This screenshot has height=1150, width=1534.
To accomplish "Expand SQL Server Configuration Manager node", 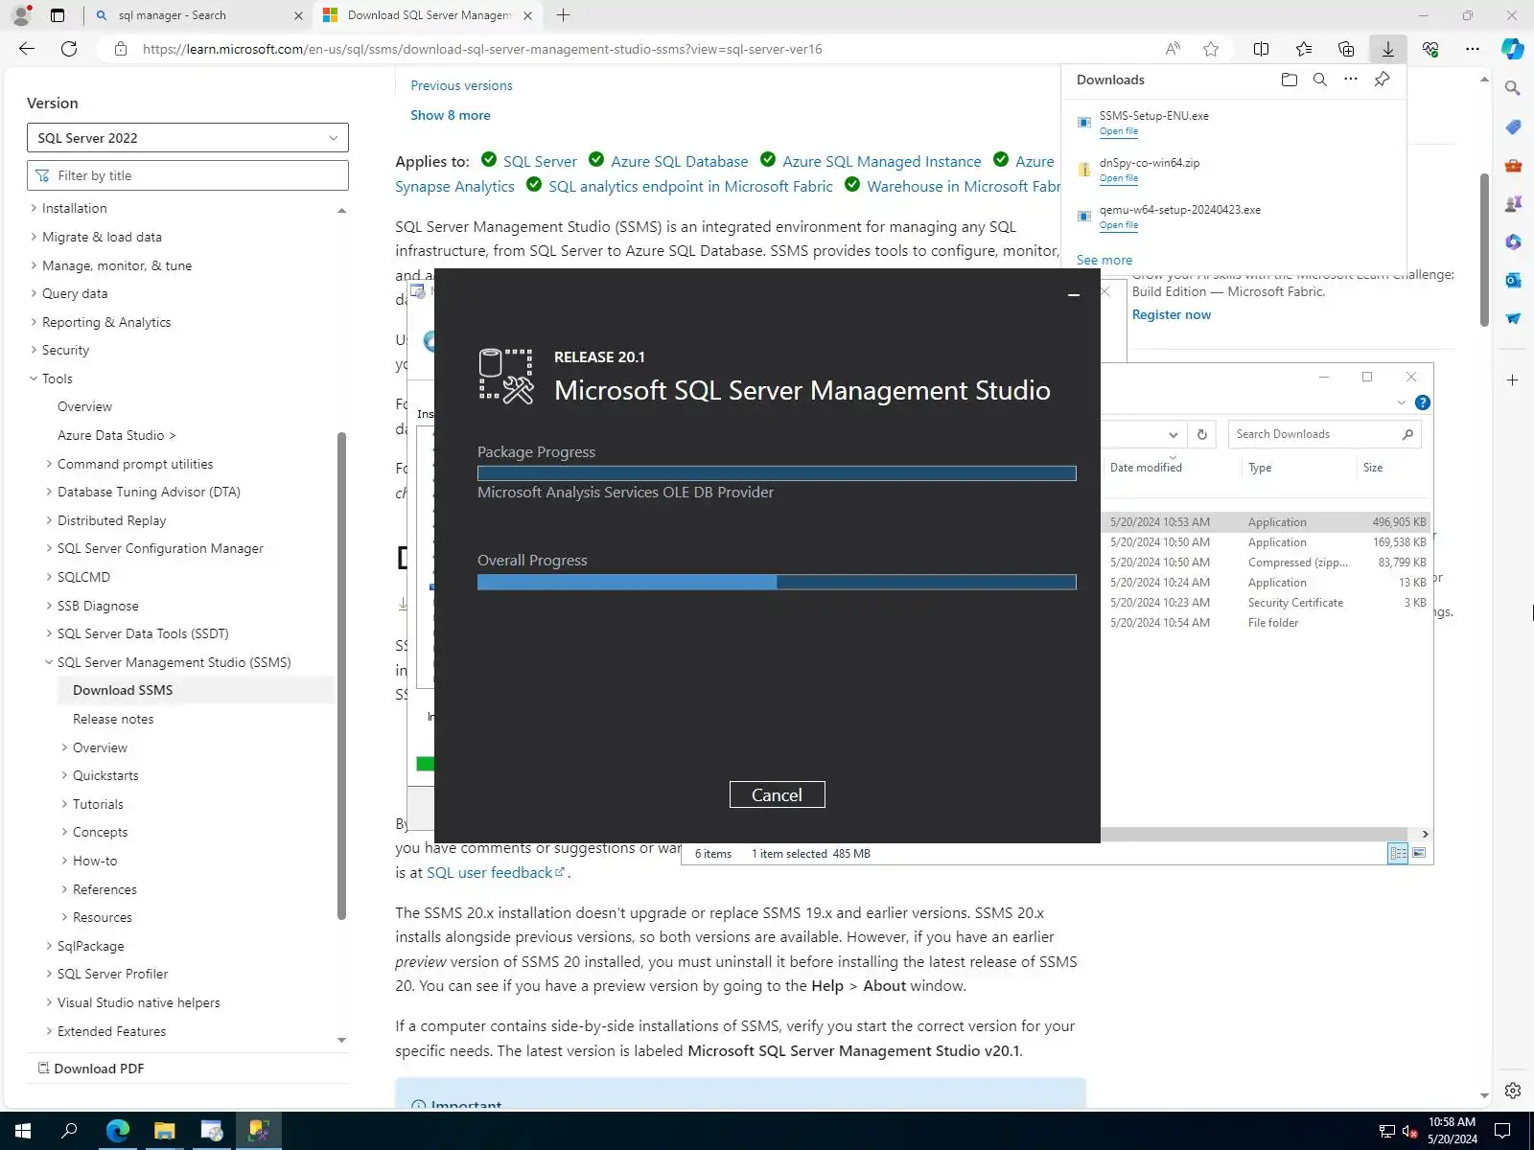I will (50, 548).
